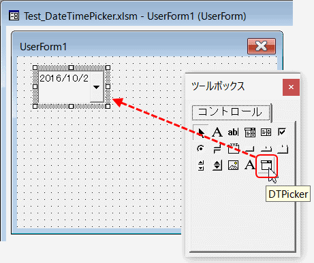Pick the Label control in the first toolbox row
The width and height of the screenshot is (314, 263).
[217, 132]
